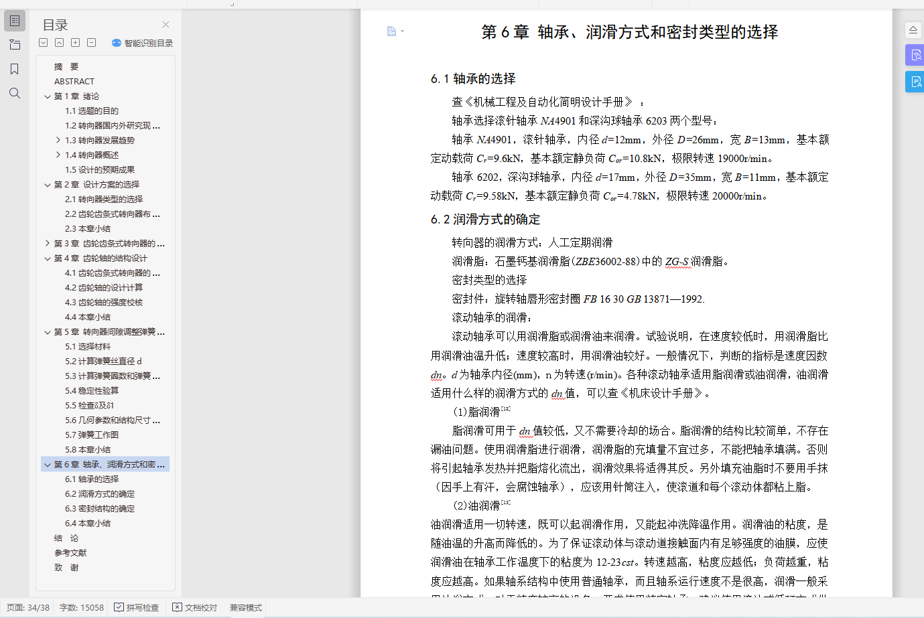Go to 2.1 转向器类型的选择 heading
The width and height of the screenshot is (924, 618).
coord(104,200)
